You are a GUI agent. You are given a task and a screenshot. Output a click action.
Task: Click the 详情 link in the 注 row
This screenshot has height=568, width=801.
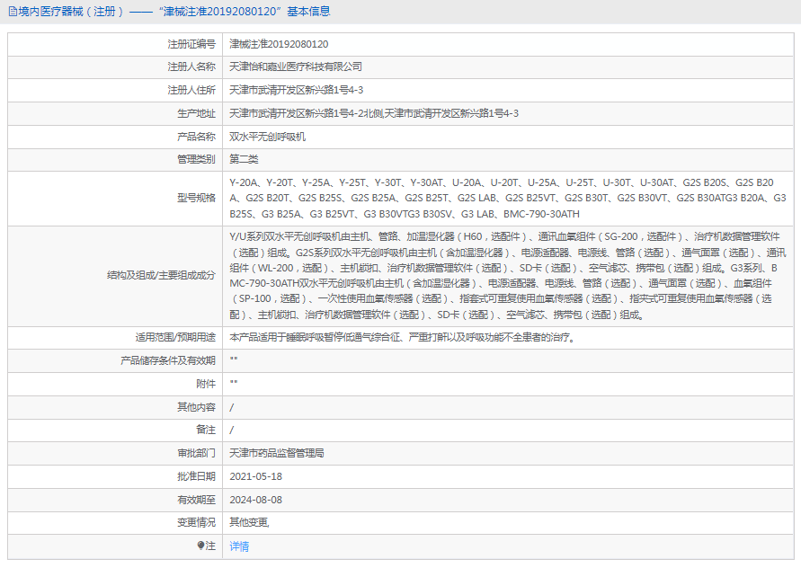[x=239, y=546]
